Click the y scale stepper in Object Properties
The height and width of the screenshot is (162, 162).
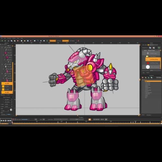(12, 107)
